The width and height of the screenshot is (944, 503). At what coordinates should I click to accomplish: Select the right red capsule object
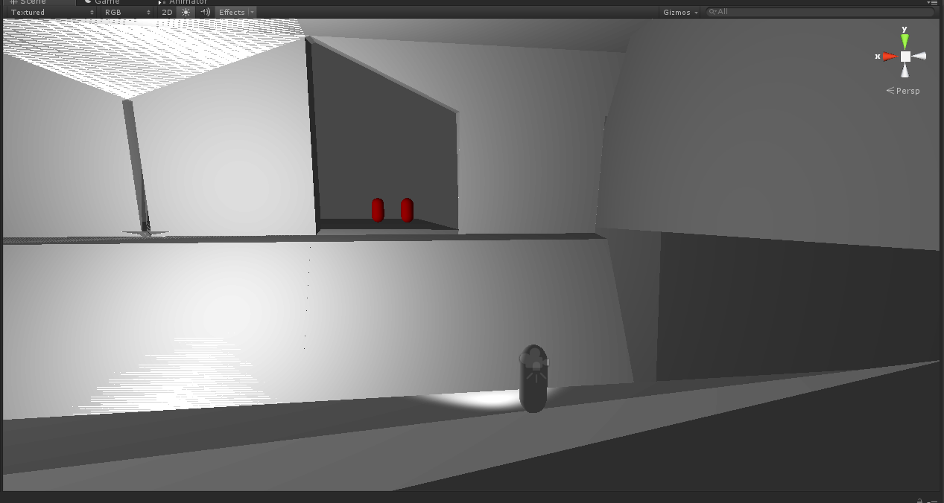407,210
